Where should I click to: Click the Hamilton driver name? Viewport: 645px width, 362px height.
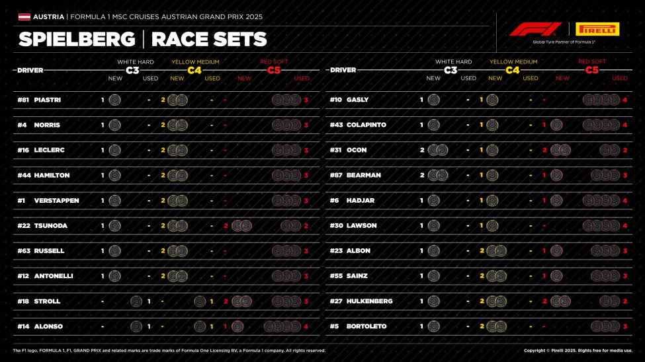click(52, 176)
